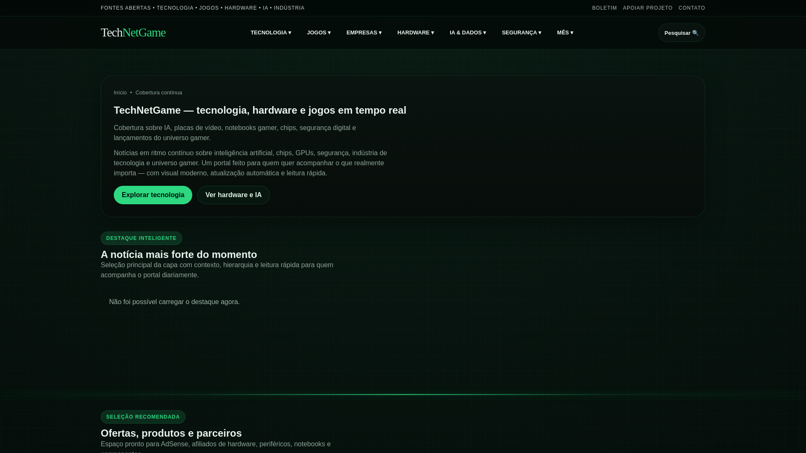Screen dimensions: 806x453
Task: Click the Cobertura contínua breadcrumb text
Action: pos(159,93)
